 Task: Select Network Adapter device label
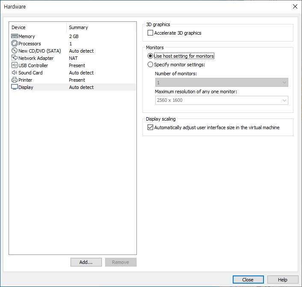(x=36, y=58)
